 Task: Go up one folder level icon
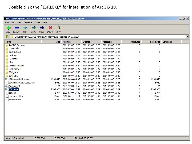7,37
